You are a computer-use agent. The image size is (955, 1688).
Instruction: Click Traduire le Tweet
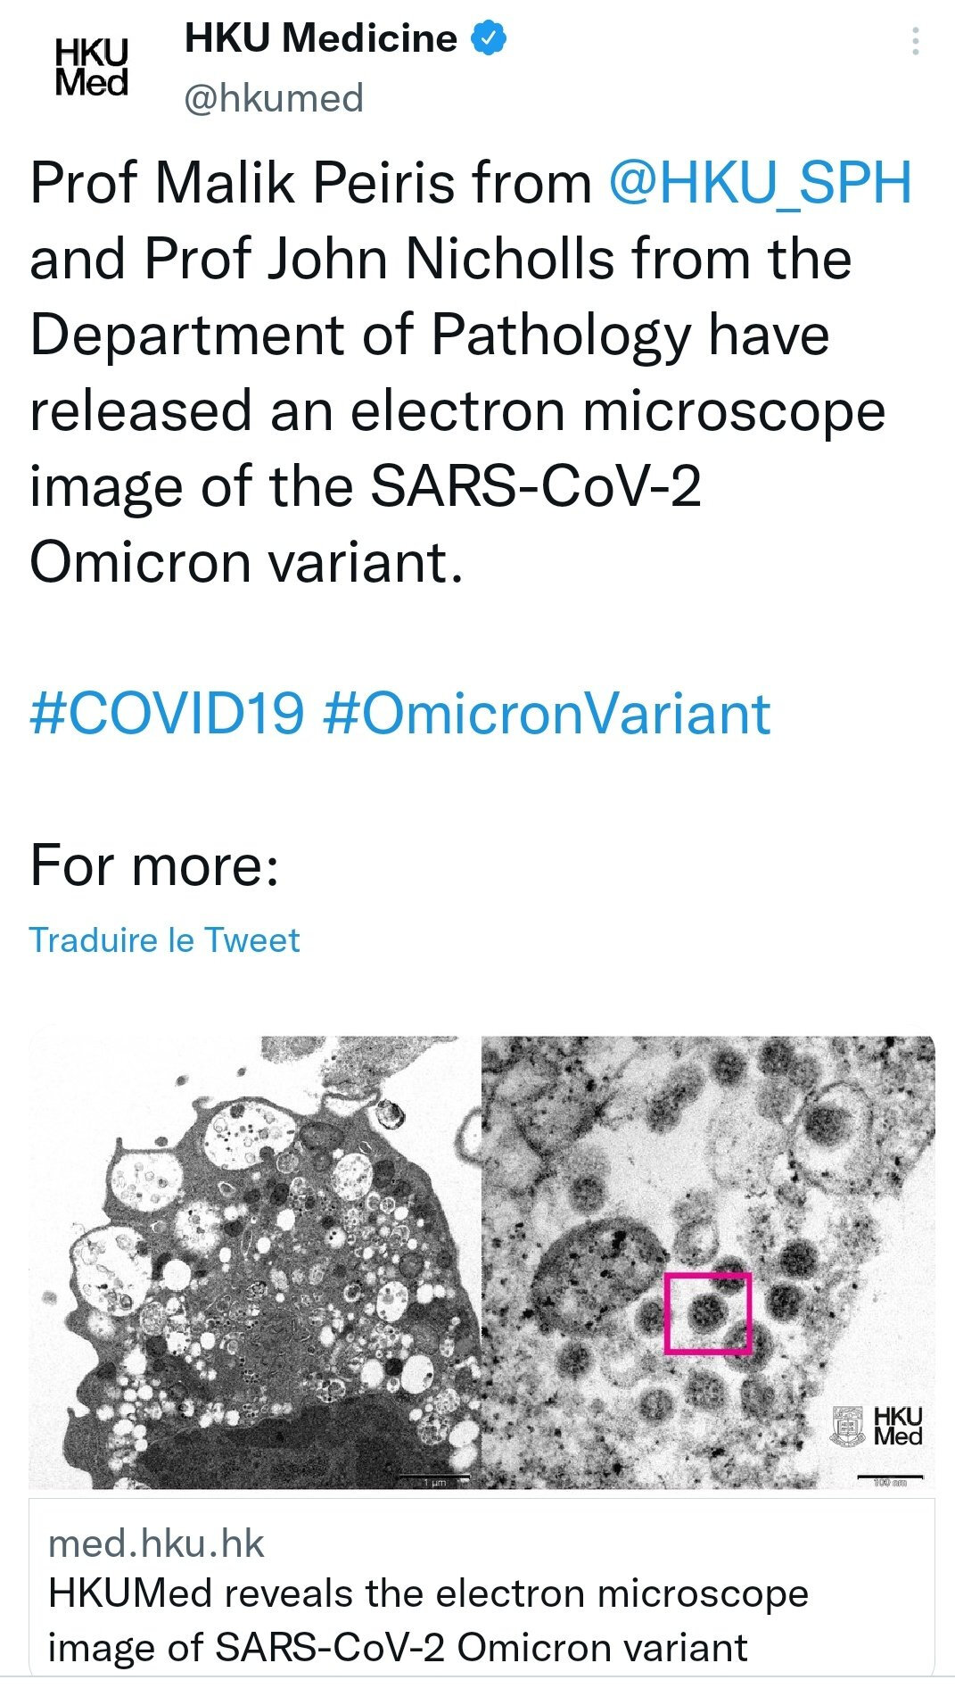pyautogui.click(x=165, y=940)
